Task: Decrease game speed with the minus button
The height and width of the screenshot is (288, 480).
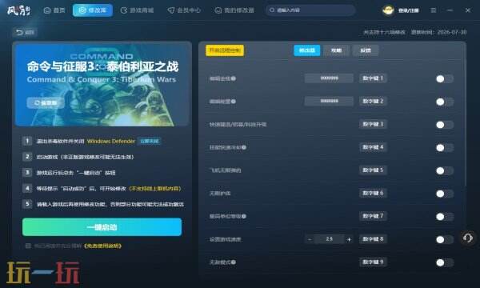Action: click(x=310, y=239)
